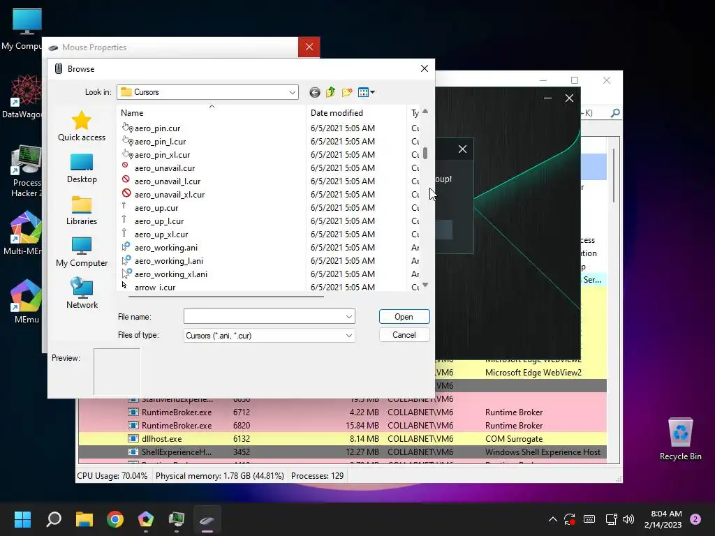
Task: Select aero_working.ani file icon
Action: pos(126,246)
